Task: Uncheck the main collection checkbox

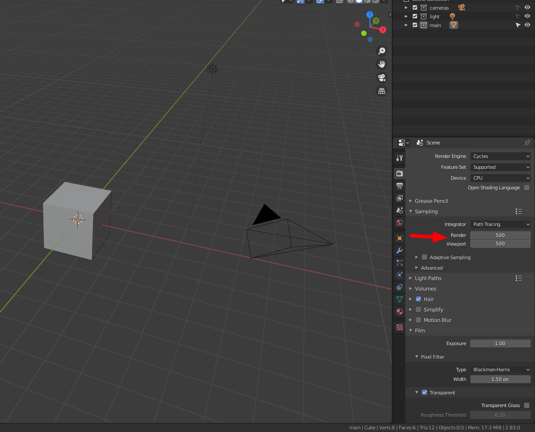Action: point(415,25)
